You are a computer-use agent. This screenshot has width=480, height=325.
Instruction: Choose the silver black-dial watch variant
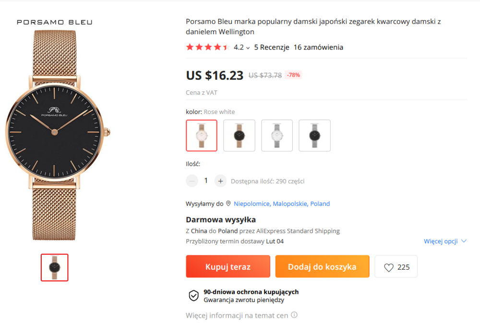pyautogui.click(x=314, y=136)
